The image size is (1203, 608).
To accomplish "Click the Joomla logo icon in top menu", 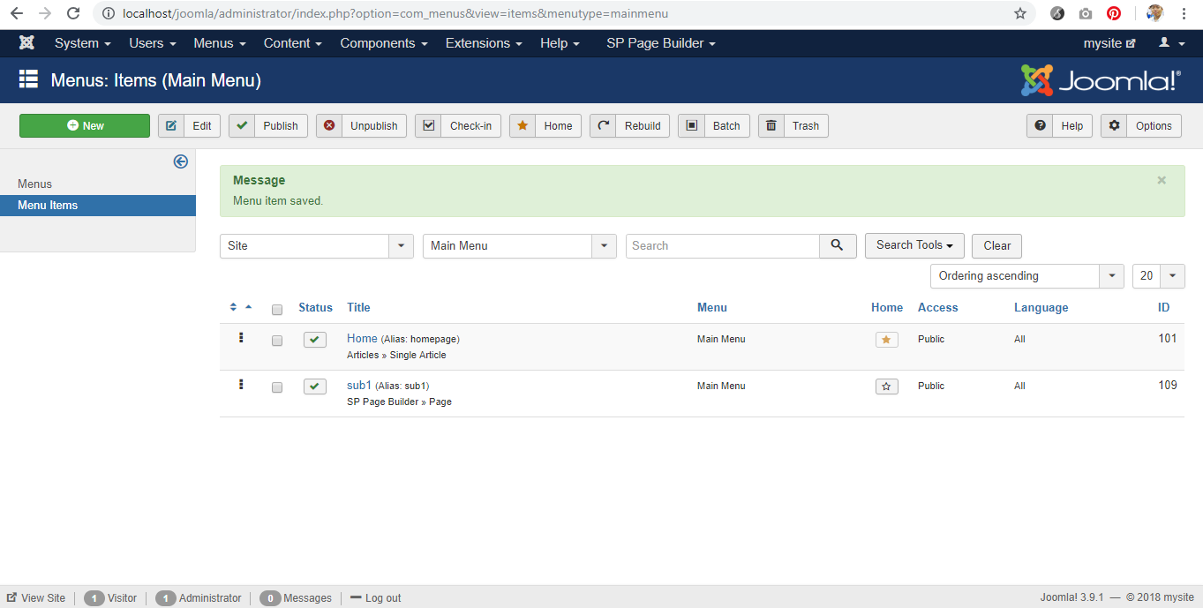I will tap(26, 43).
